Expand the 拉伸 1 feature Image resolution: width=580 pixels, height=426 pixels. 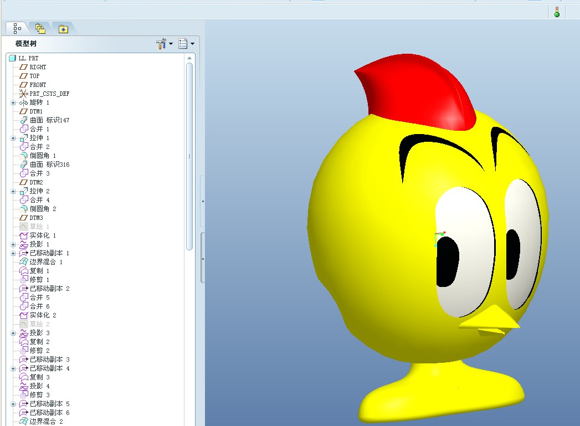pyautogui.click(x=13, y=138)
